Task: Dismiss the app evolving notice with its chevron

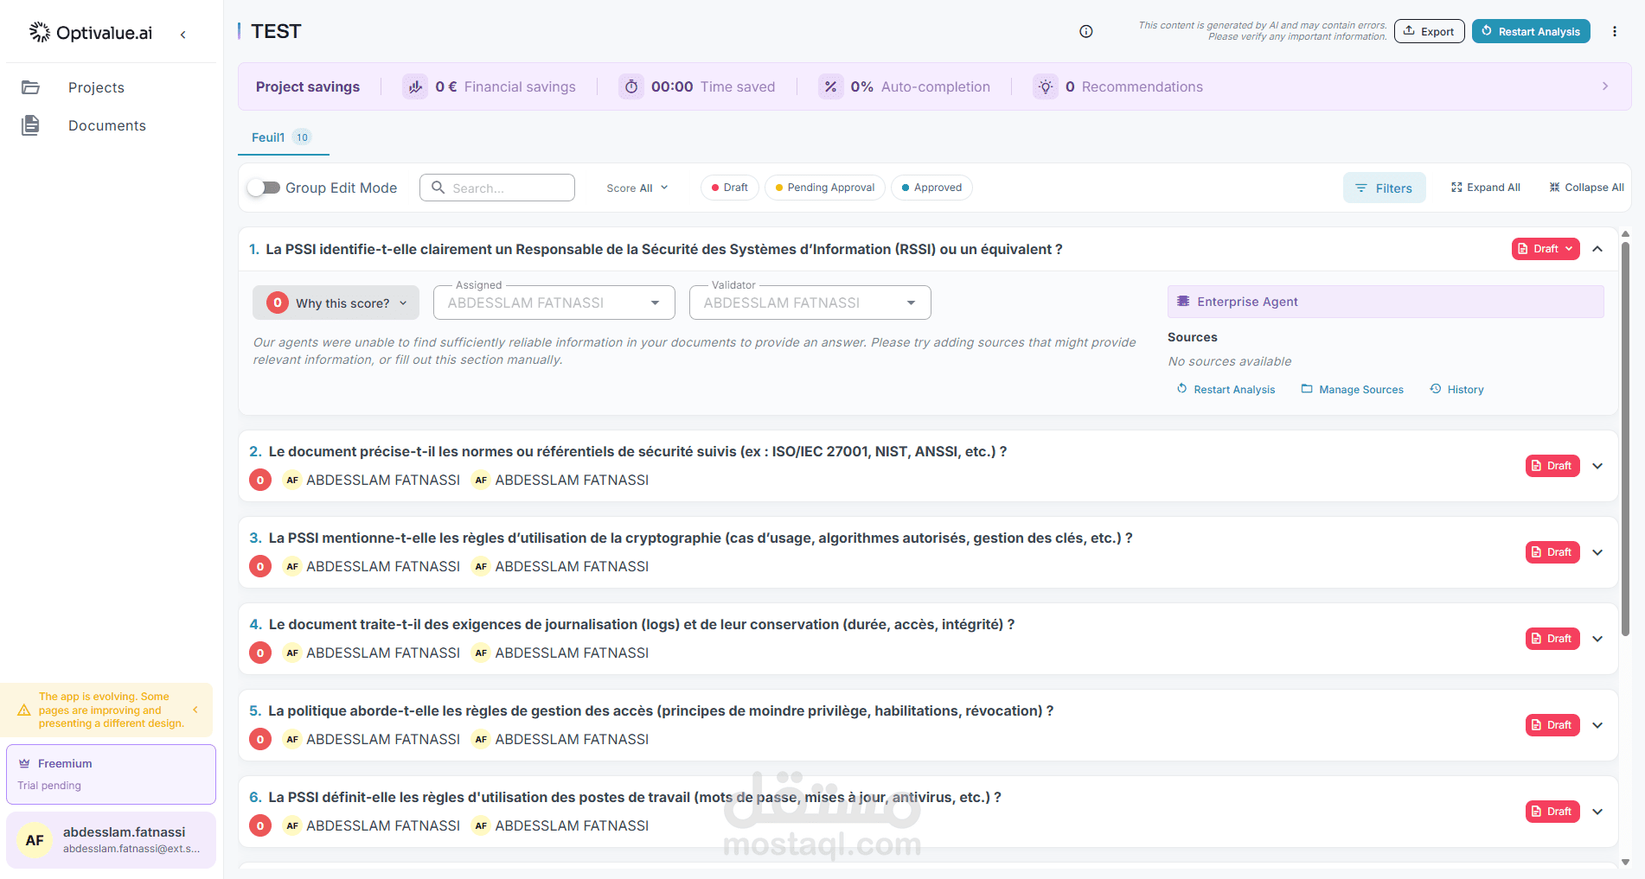Action: click(195, 710)
